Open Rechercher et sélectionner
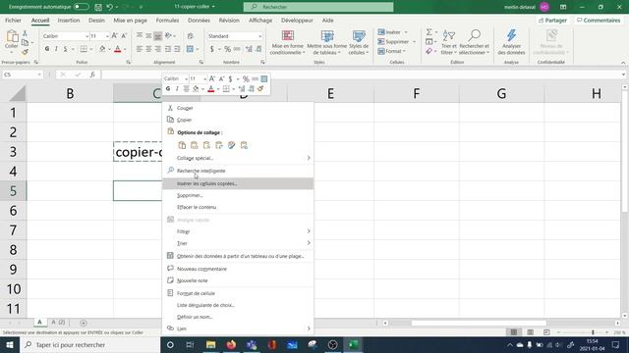Image resolution: width=629 pixels, height=353 pixels. pos(474,42)
